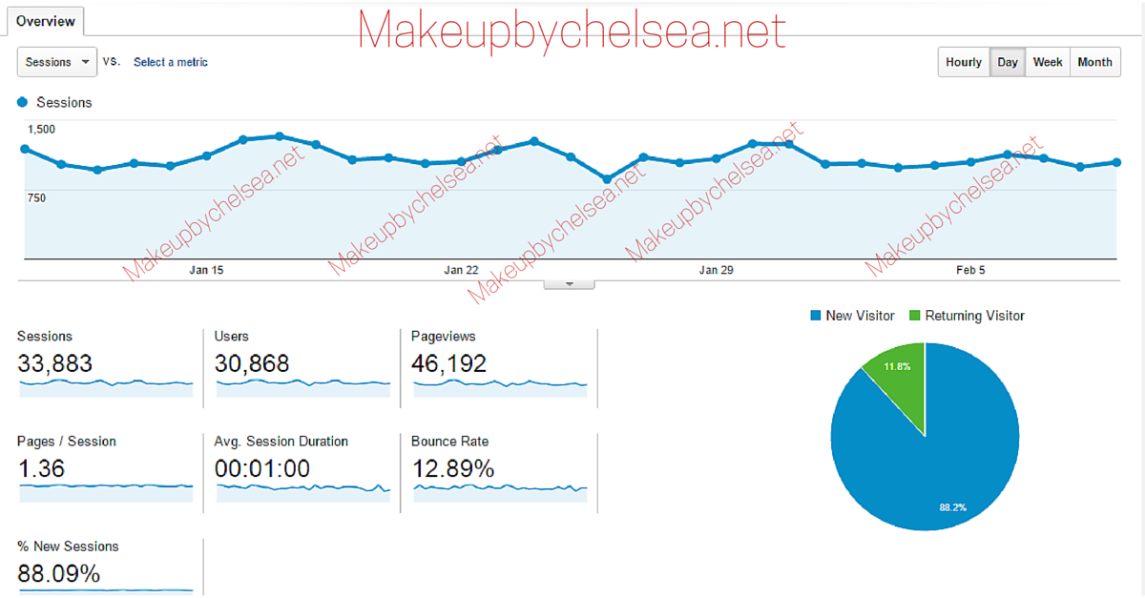Click the blue New Visitor legend swatch
The width and height of the screenshot is (1145, 598).
coord(815,316)
